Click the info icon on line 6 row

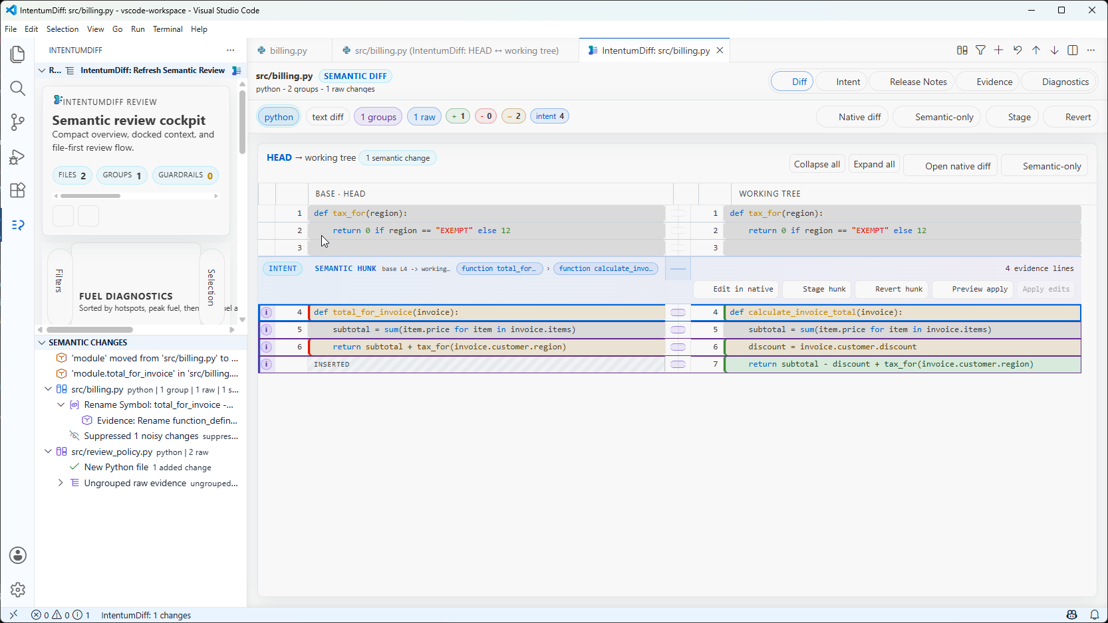pos(267,347)
